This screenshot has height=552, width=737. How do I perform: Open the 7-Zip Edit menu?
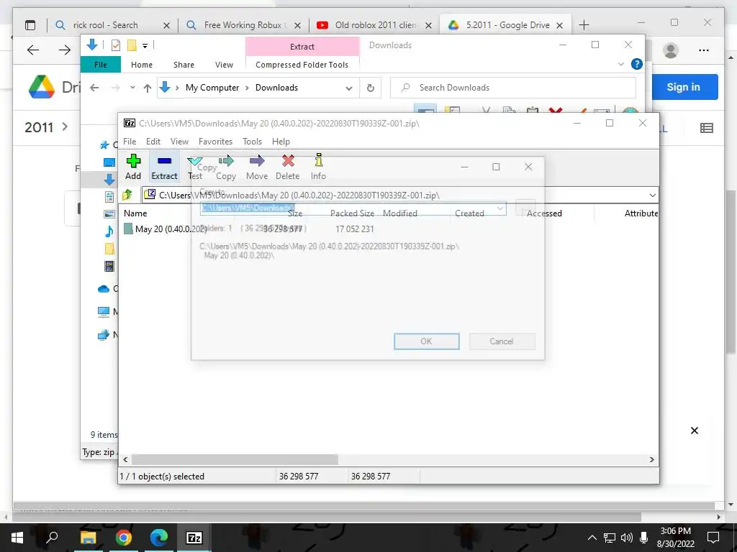pyautogui.click(x=153, y=142)
